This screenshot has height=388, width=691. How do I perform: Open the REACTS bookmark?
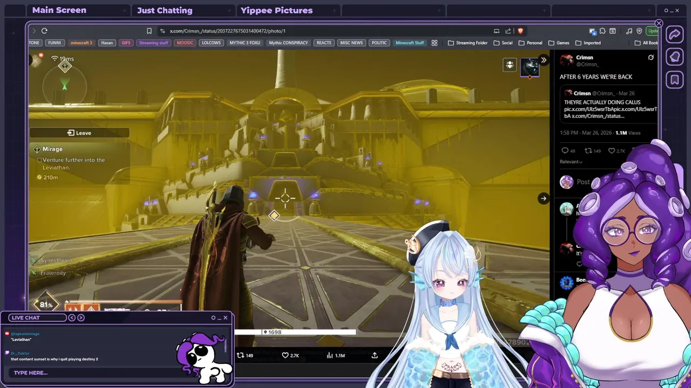pos(324,43)
